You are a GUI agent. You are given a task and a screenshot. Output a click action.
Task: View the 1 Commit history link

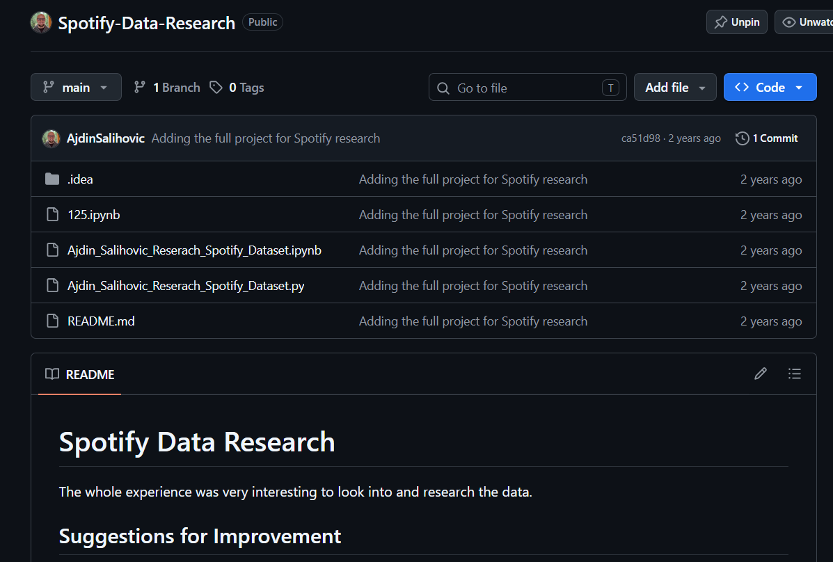click(x=767, y=138)
